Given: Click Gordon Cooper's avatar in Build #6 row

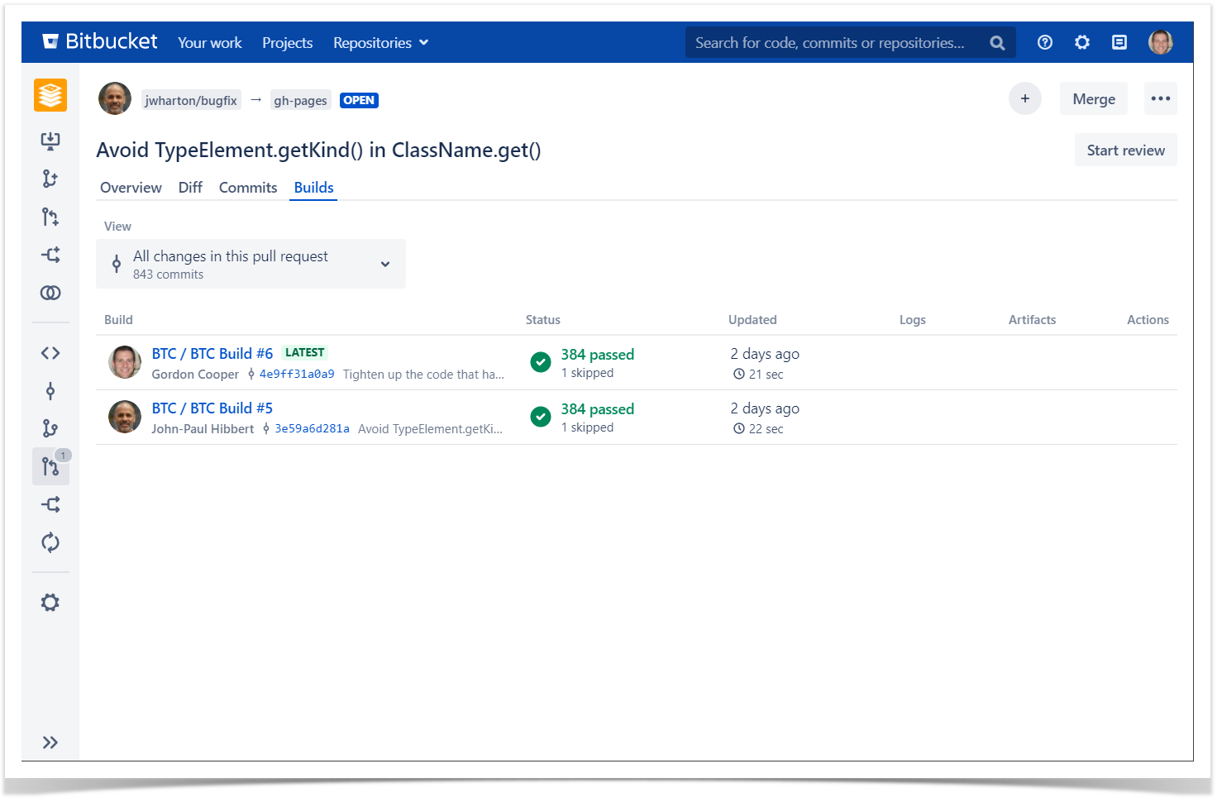Looking at the screenshot, I should (x=125, y=362).
